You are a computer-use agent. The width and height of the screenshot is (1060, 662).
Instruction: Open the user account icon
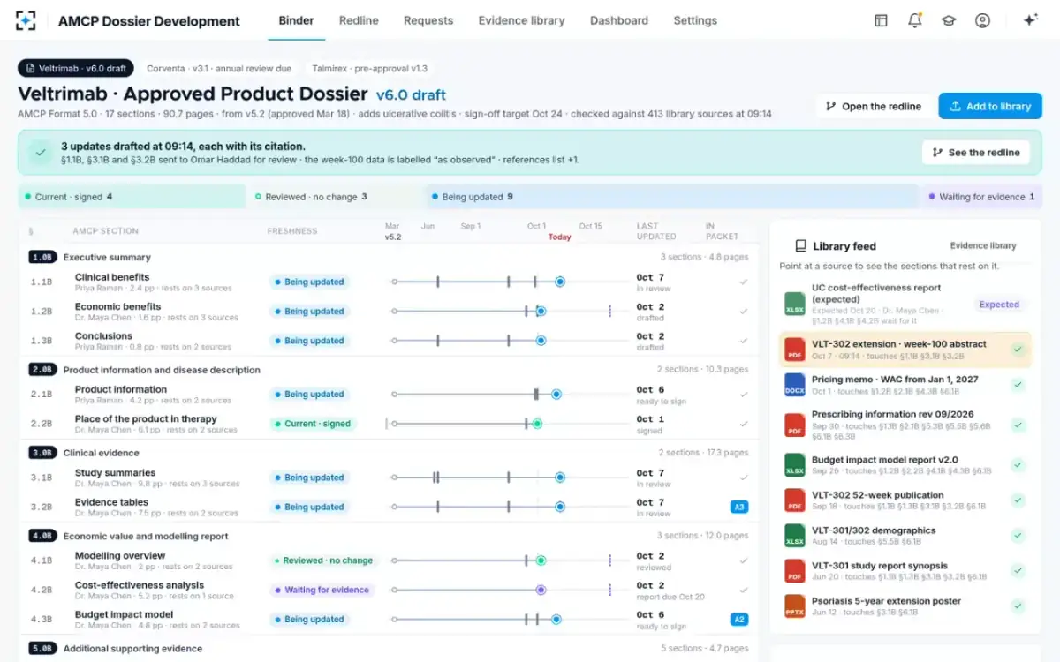tap(982, 20)
